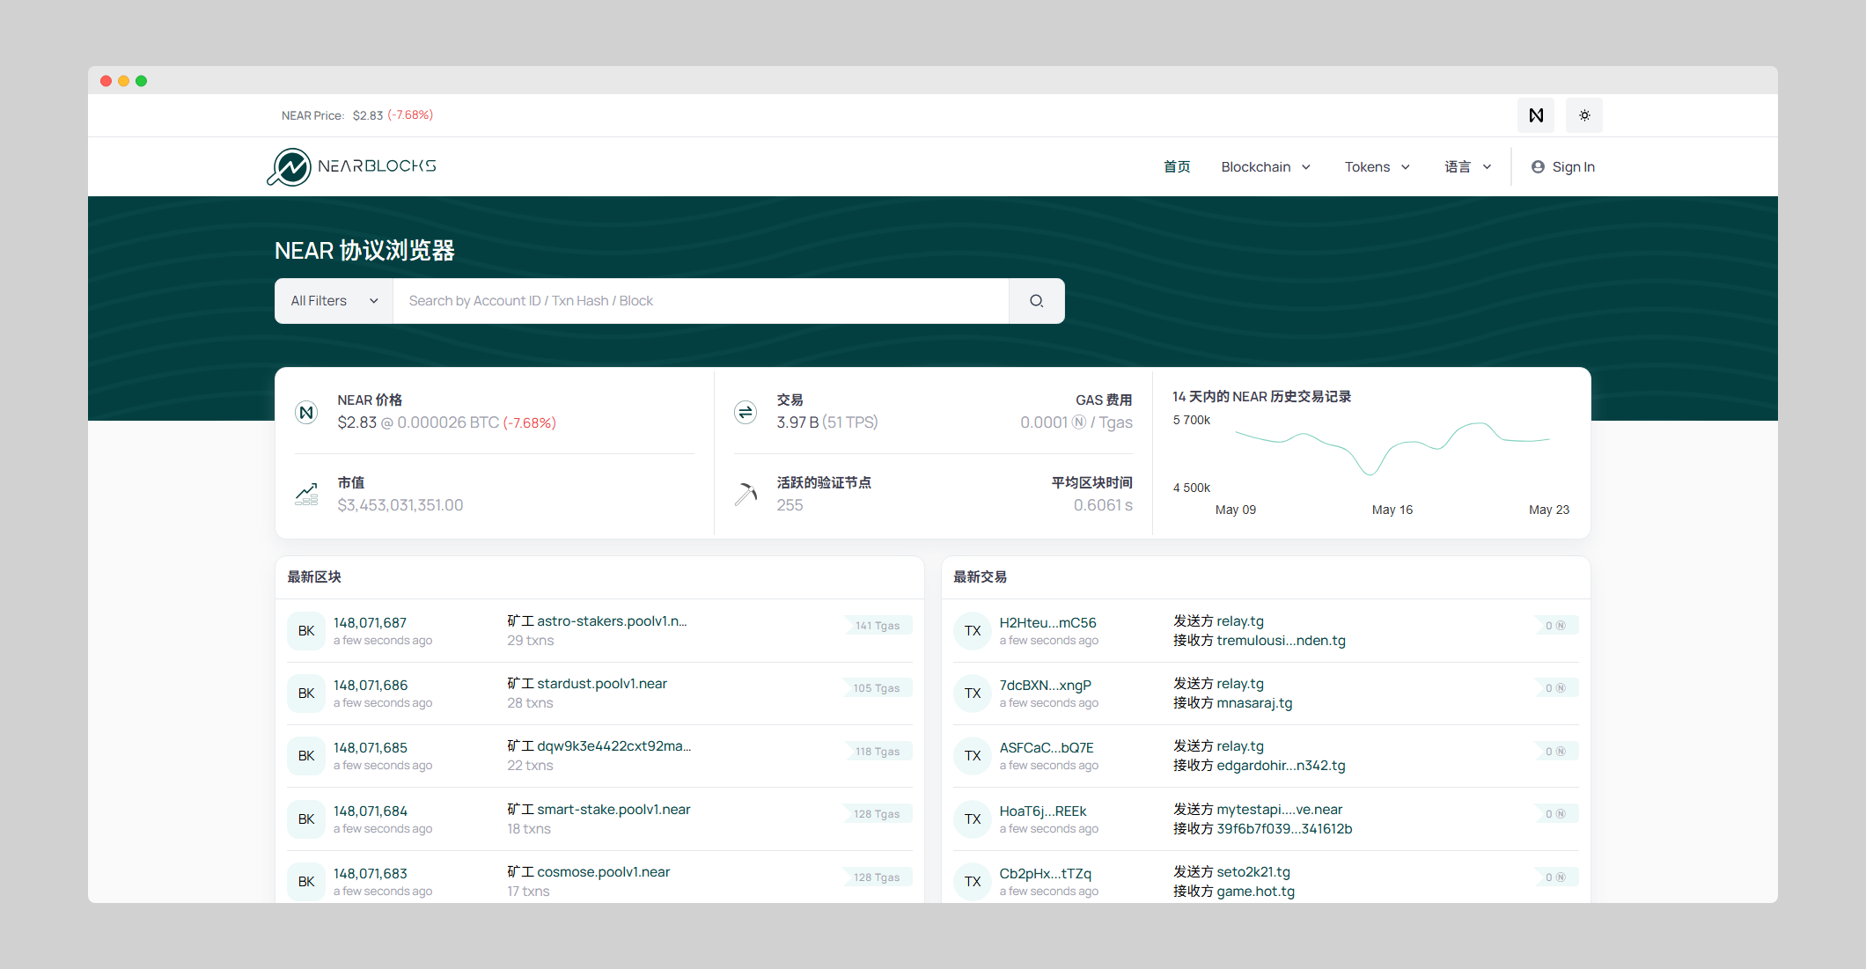Click the green macOS maximize window button
1866x969 pixels.
pyautogui.click(x=141, y=81)
